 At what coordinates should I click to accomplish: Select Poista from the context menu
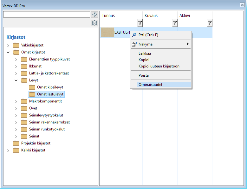pyautogui.click(x=144, y=75)
